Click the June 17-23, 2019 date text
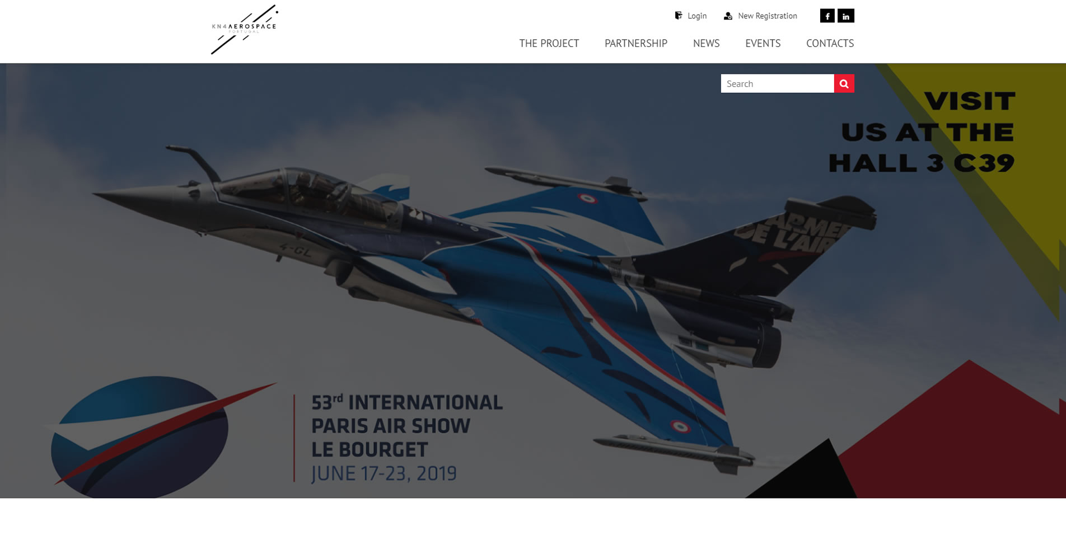Image resolution: width=1066 pixels, height=540 pixels. click(x=384, y=473)
